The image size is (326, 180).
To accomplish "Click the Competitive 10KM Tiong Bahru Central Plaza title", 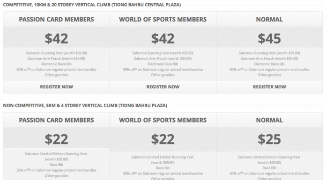I will point(92,5).
